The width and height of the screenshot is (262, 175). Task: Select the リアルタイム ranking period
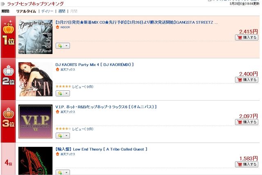[x=26, y=11]
